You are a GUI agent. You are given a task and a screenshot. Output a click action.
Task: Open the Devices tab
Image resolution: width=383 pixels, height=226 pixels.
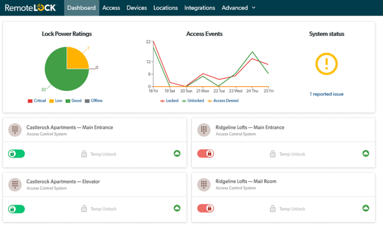tap(137, 8)
